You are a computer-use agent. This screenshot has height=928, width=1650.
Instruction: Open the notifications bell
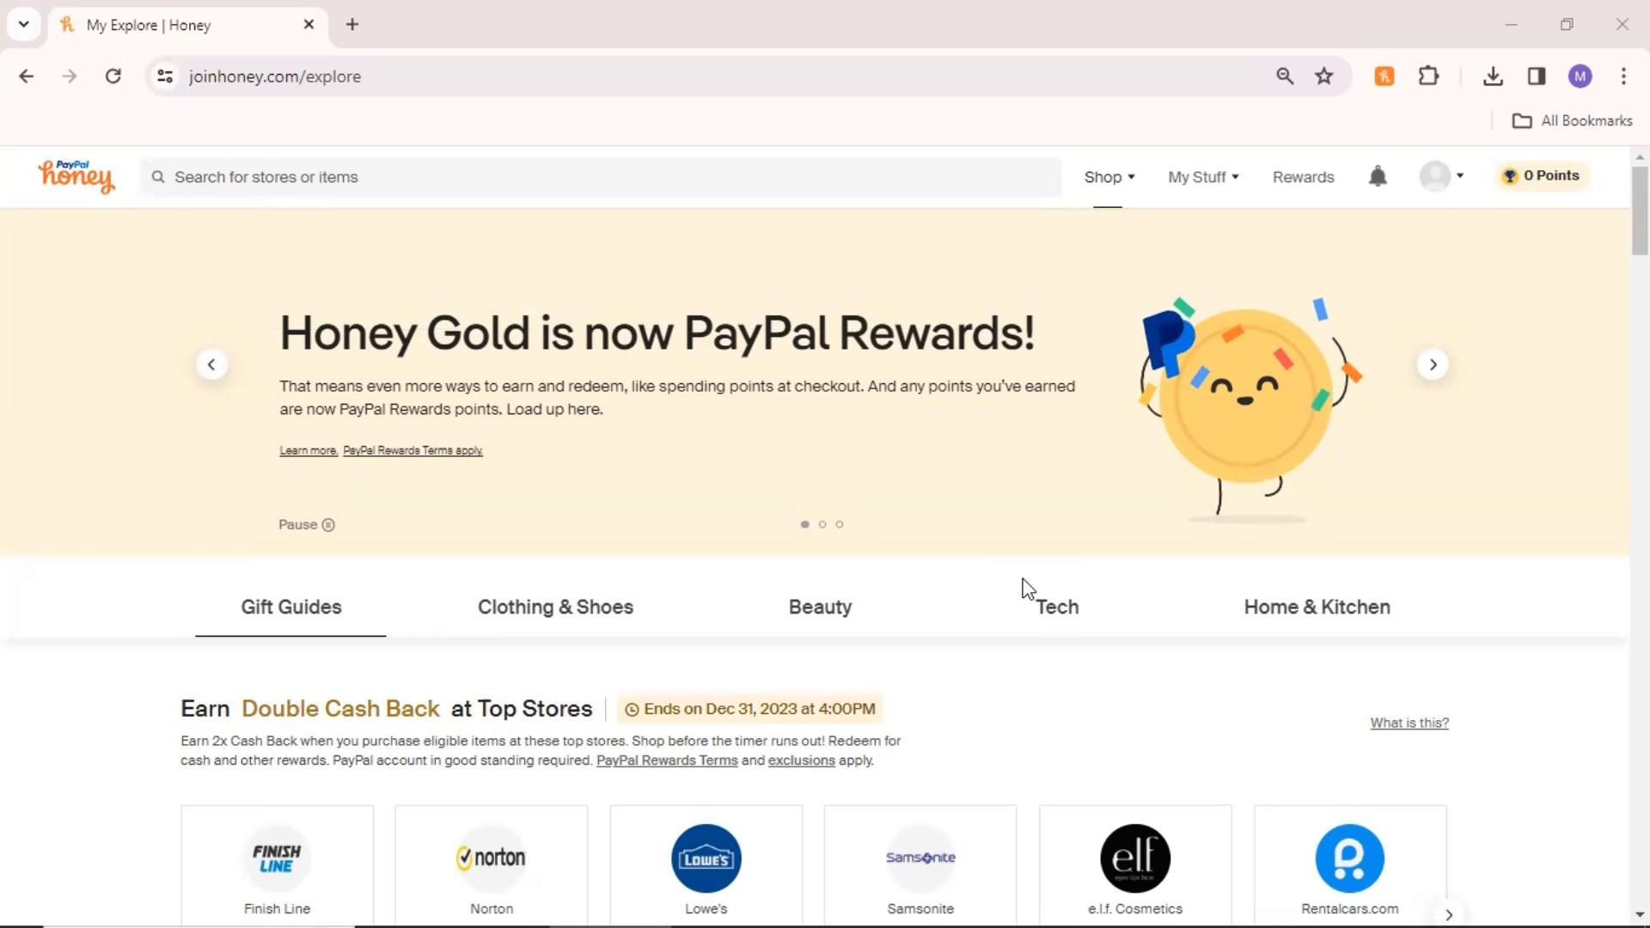[1378, 176]
